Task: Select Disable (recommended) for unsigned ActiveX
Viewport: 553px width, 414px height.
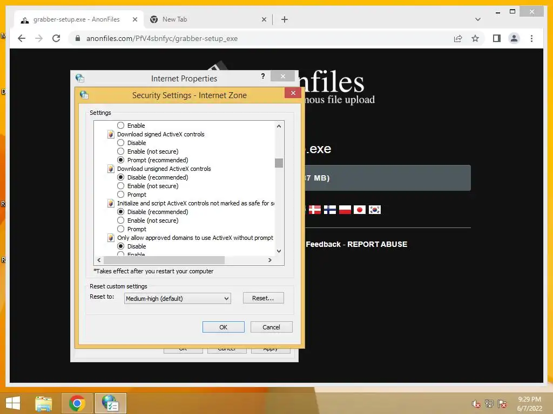Action: [120, 177]
